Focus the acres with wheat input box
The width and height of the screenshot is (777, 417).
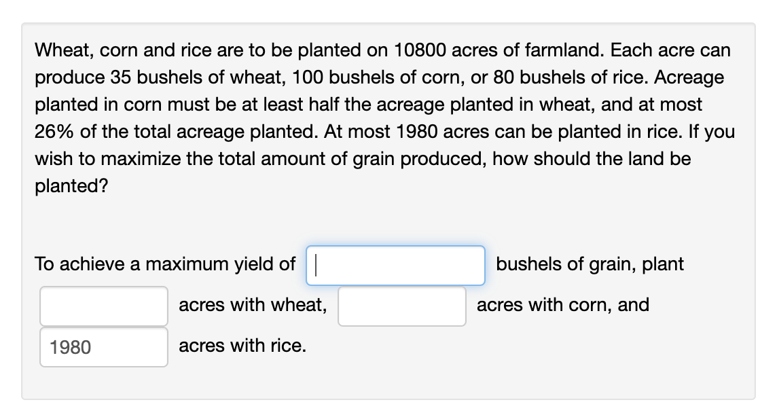(x=104, y=306)
